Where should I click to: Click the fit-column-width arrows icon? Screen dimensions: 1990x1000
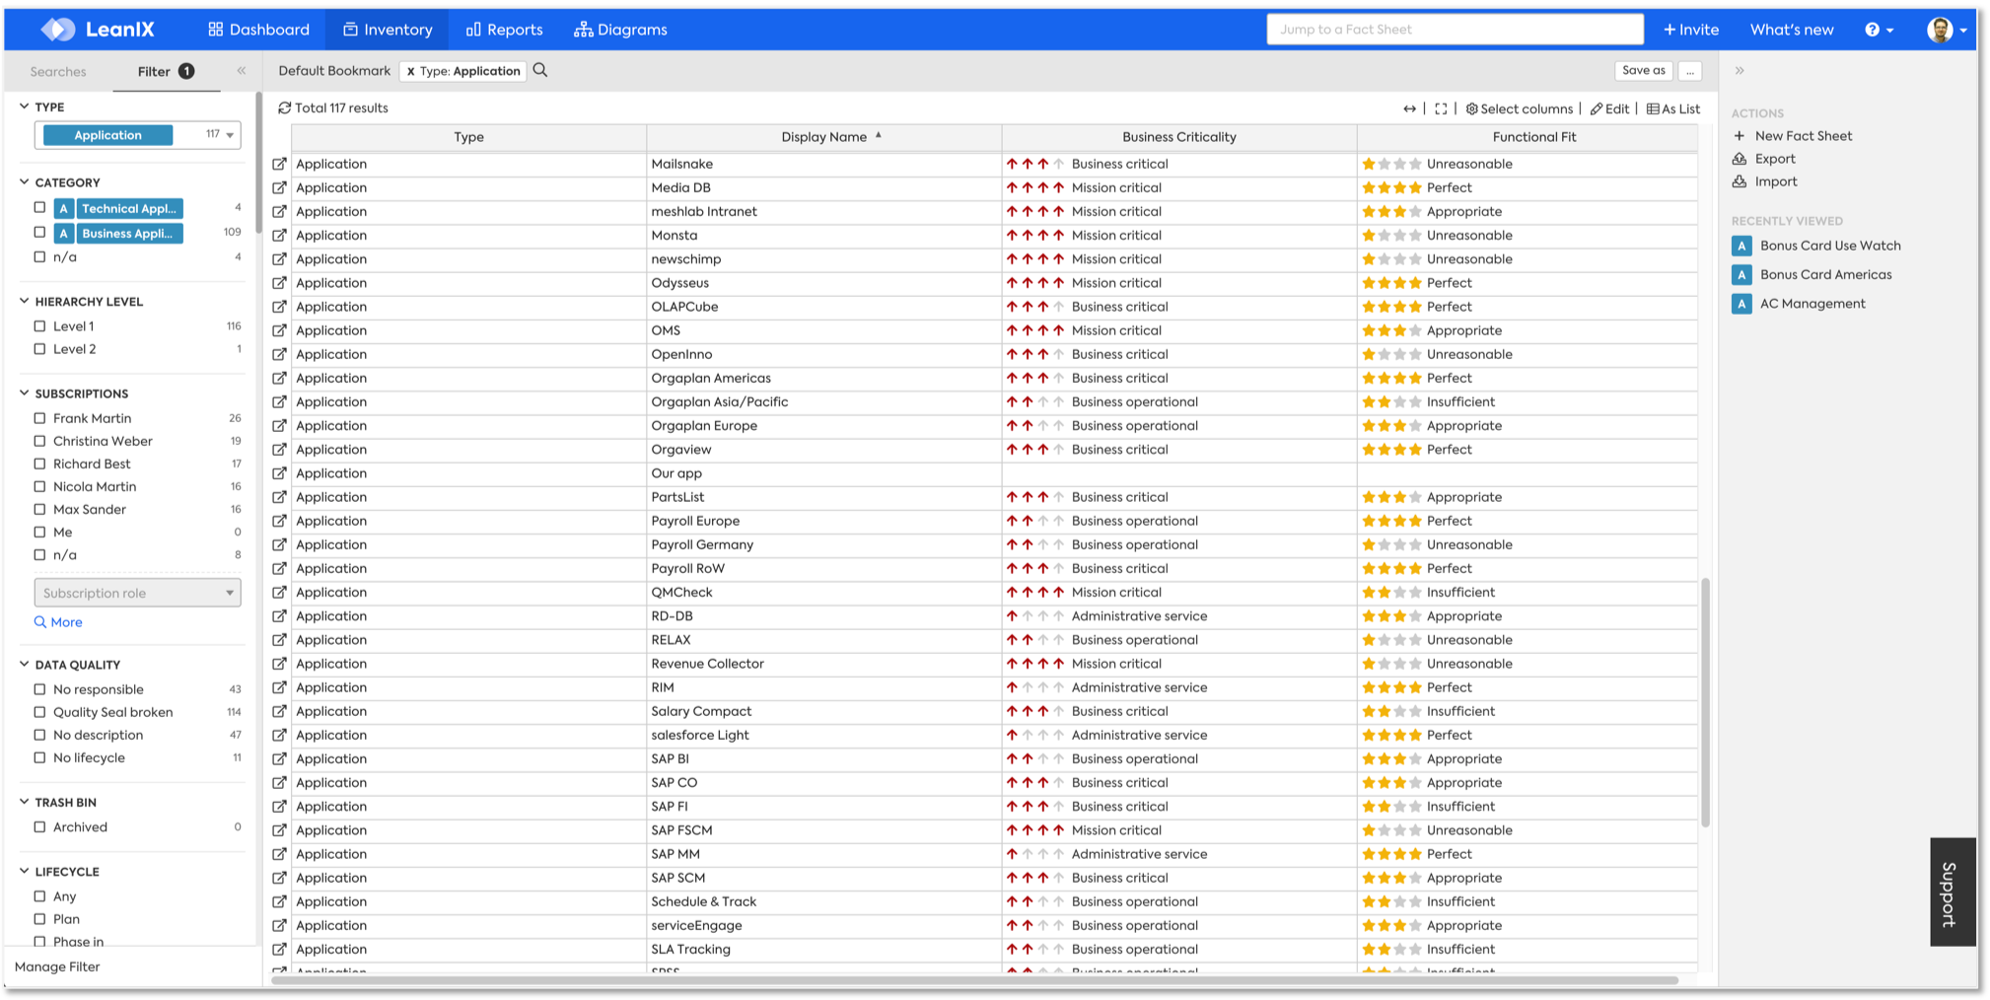coord(1409,108)
